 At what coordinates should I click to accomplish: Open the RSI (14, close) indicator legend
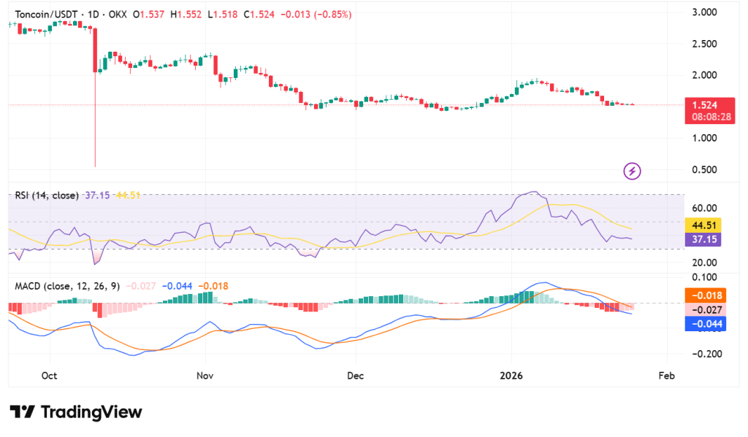coord(47,196)
